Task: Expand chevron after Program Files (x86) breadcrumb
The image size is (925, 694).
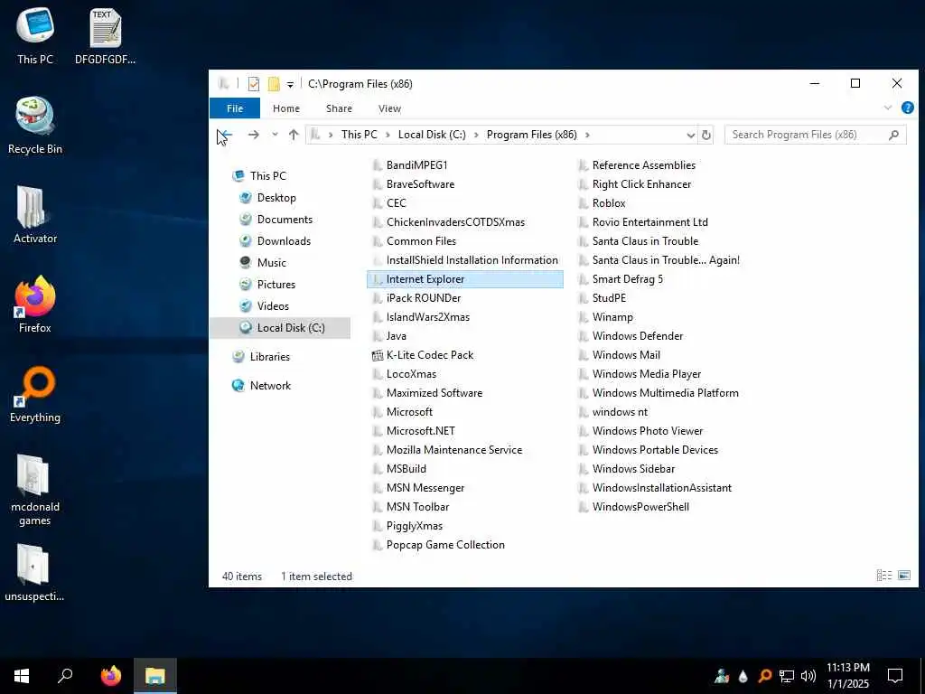Action: pos(587,135)
